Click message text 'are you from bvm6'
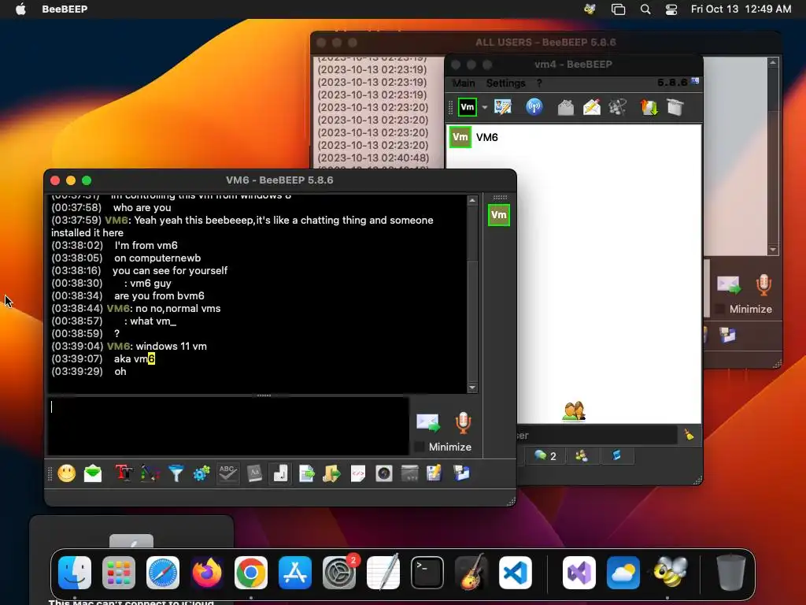Image resolution: width=806 pixels, height=605 pixels. [x=159, y=296]
